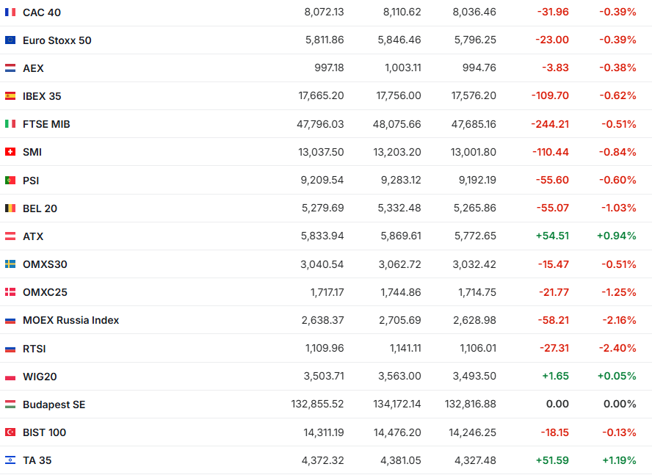Open the BEL 20 index link
Viewport: 652px width, 475px height.
pyautogui.click(x=40, y=209)
